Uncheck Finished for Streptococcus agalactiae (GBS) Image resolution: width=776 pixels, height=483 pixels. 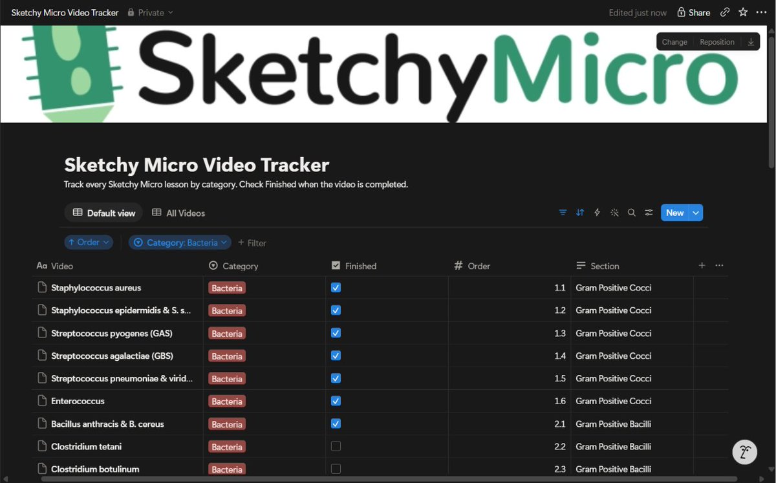[336, 356]
